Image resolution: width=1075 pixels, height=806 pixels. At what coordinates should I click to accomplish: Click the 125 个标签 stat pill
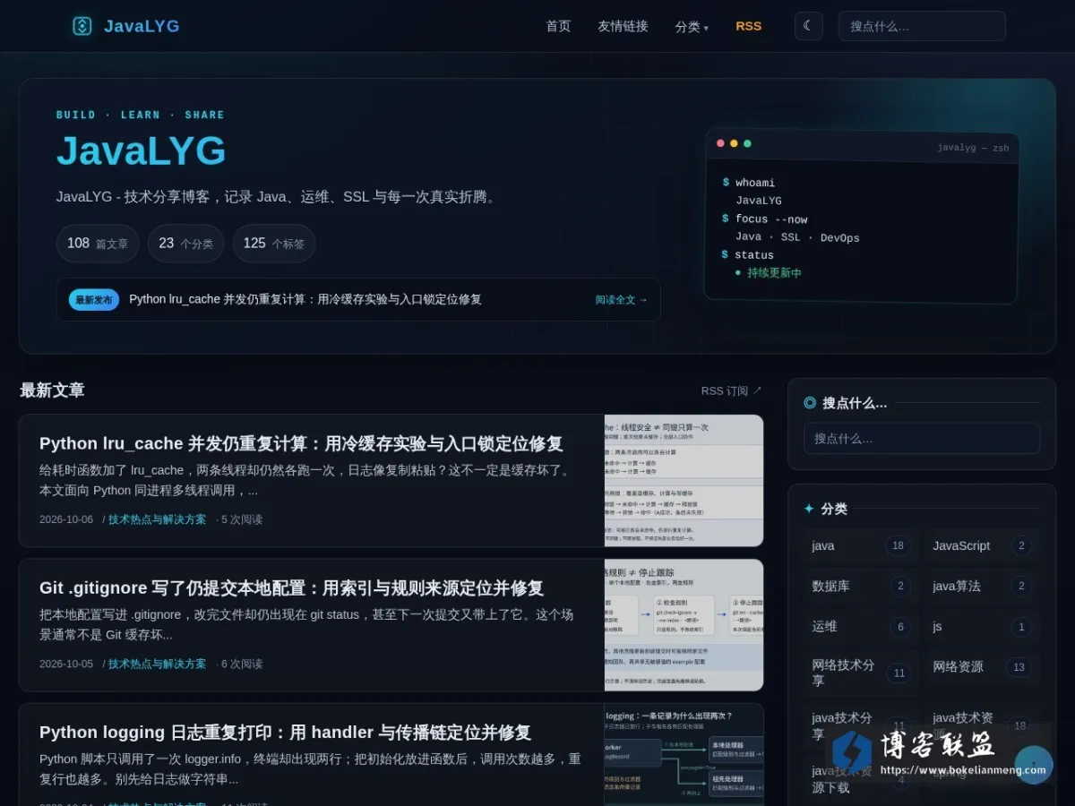point(274,244)
